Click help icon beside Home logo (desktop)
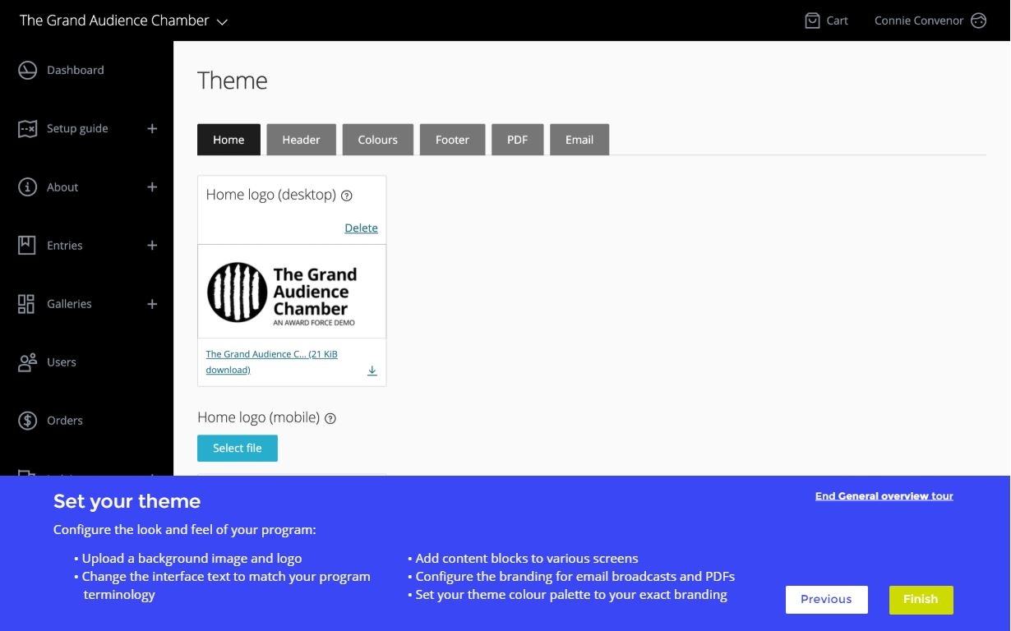The width and height of the screenshot is (1011, 631). click(347, 196)
